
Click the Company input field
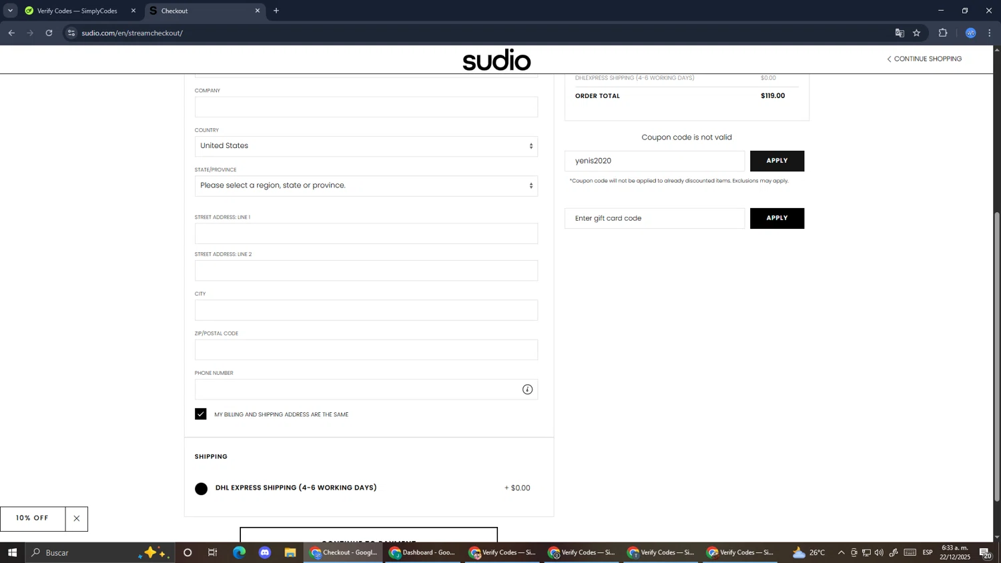[366, 107]
